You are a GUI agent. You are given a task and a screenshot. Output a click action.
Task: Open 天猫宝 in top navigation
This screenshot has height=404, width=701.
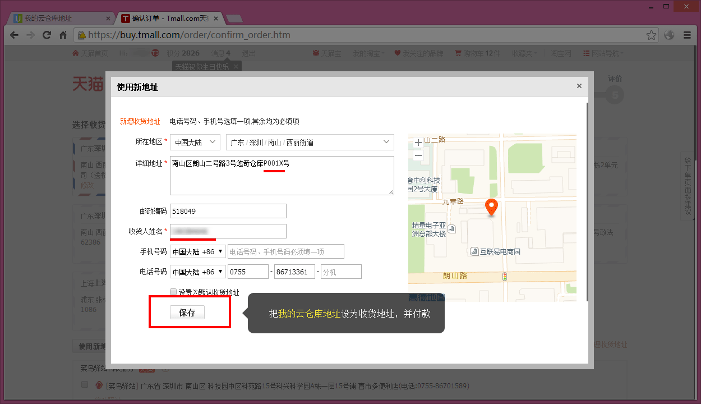(327, 53)
